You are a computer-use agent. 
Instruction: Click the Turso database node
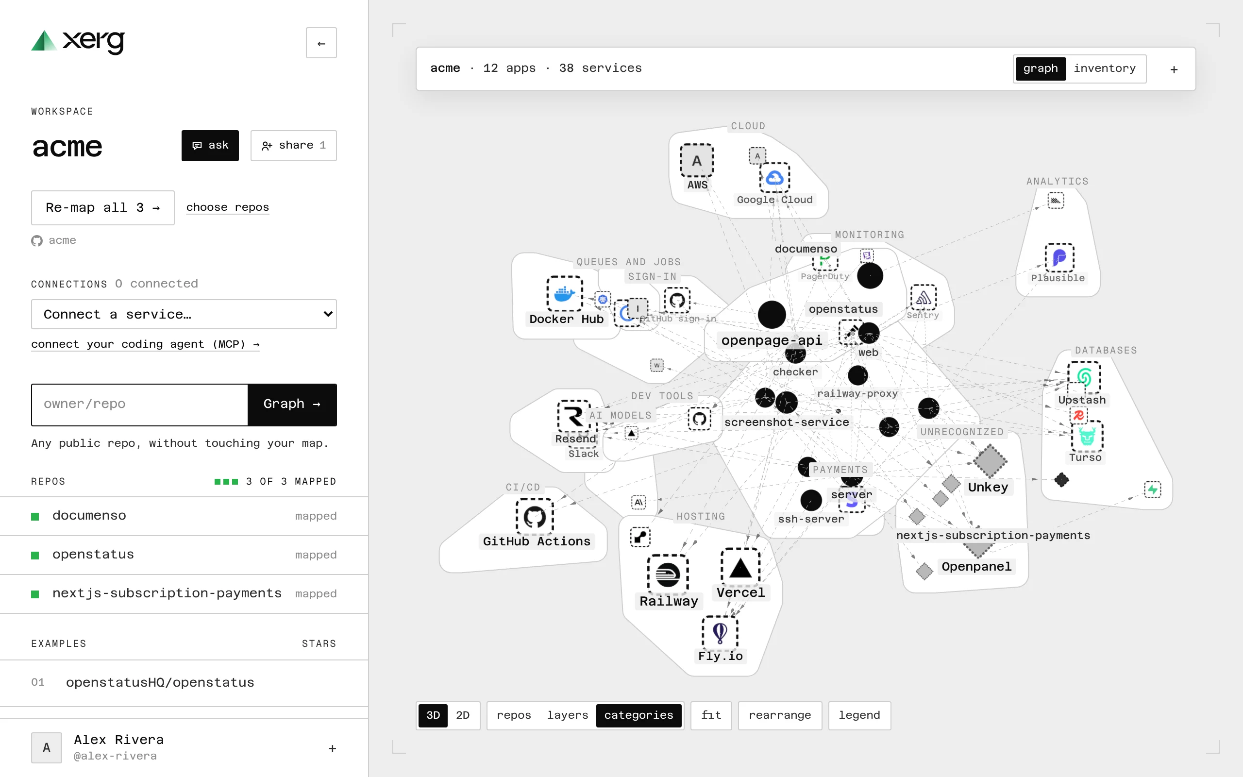[1087, 436]
